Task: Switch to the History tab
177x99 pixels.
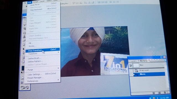Action: tap(144, 61)
